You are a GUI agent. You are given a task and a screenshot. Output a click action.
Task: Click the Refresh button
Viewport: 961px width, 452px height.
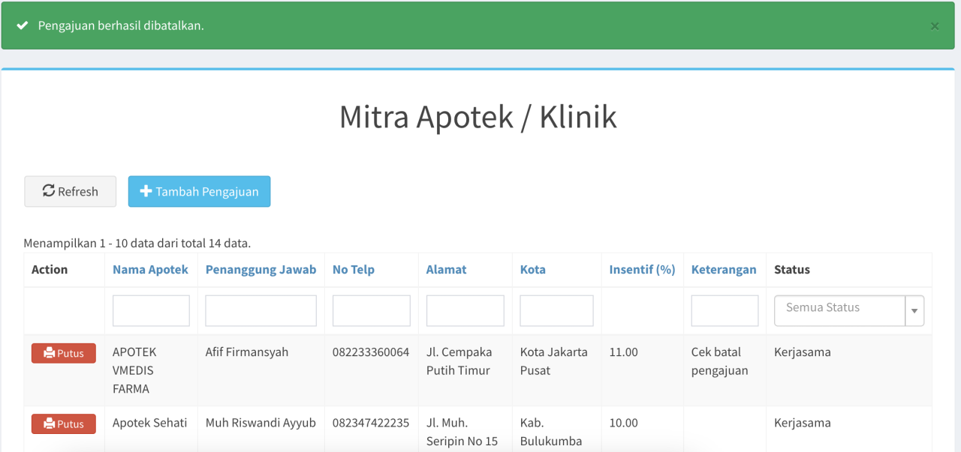point(71,191)
